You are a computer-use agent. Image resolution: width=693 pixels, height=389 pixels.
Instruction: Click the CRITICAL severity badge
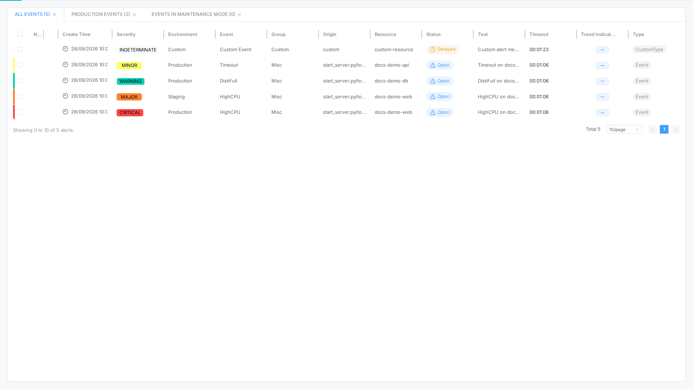[130, 113]
